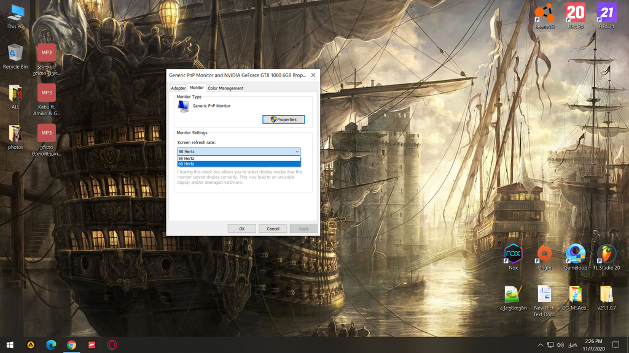Choose 59 Hertz from the refresh rate list
Viewport: 629px width, 353px height.
click(239, 159)
